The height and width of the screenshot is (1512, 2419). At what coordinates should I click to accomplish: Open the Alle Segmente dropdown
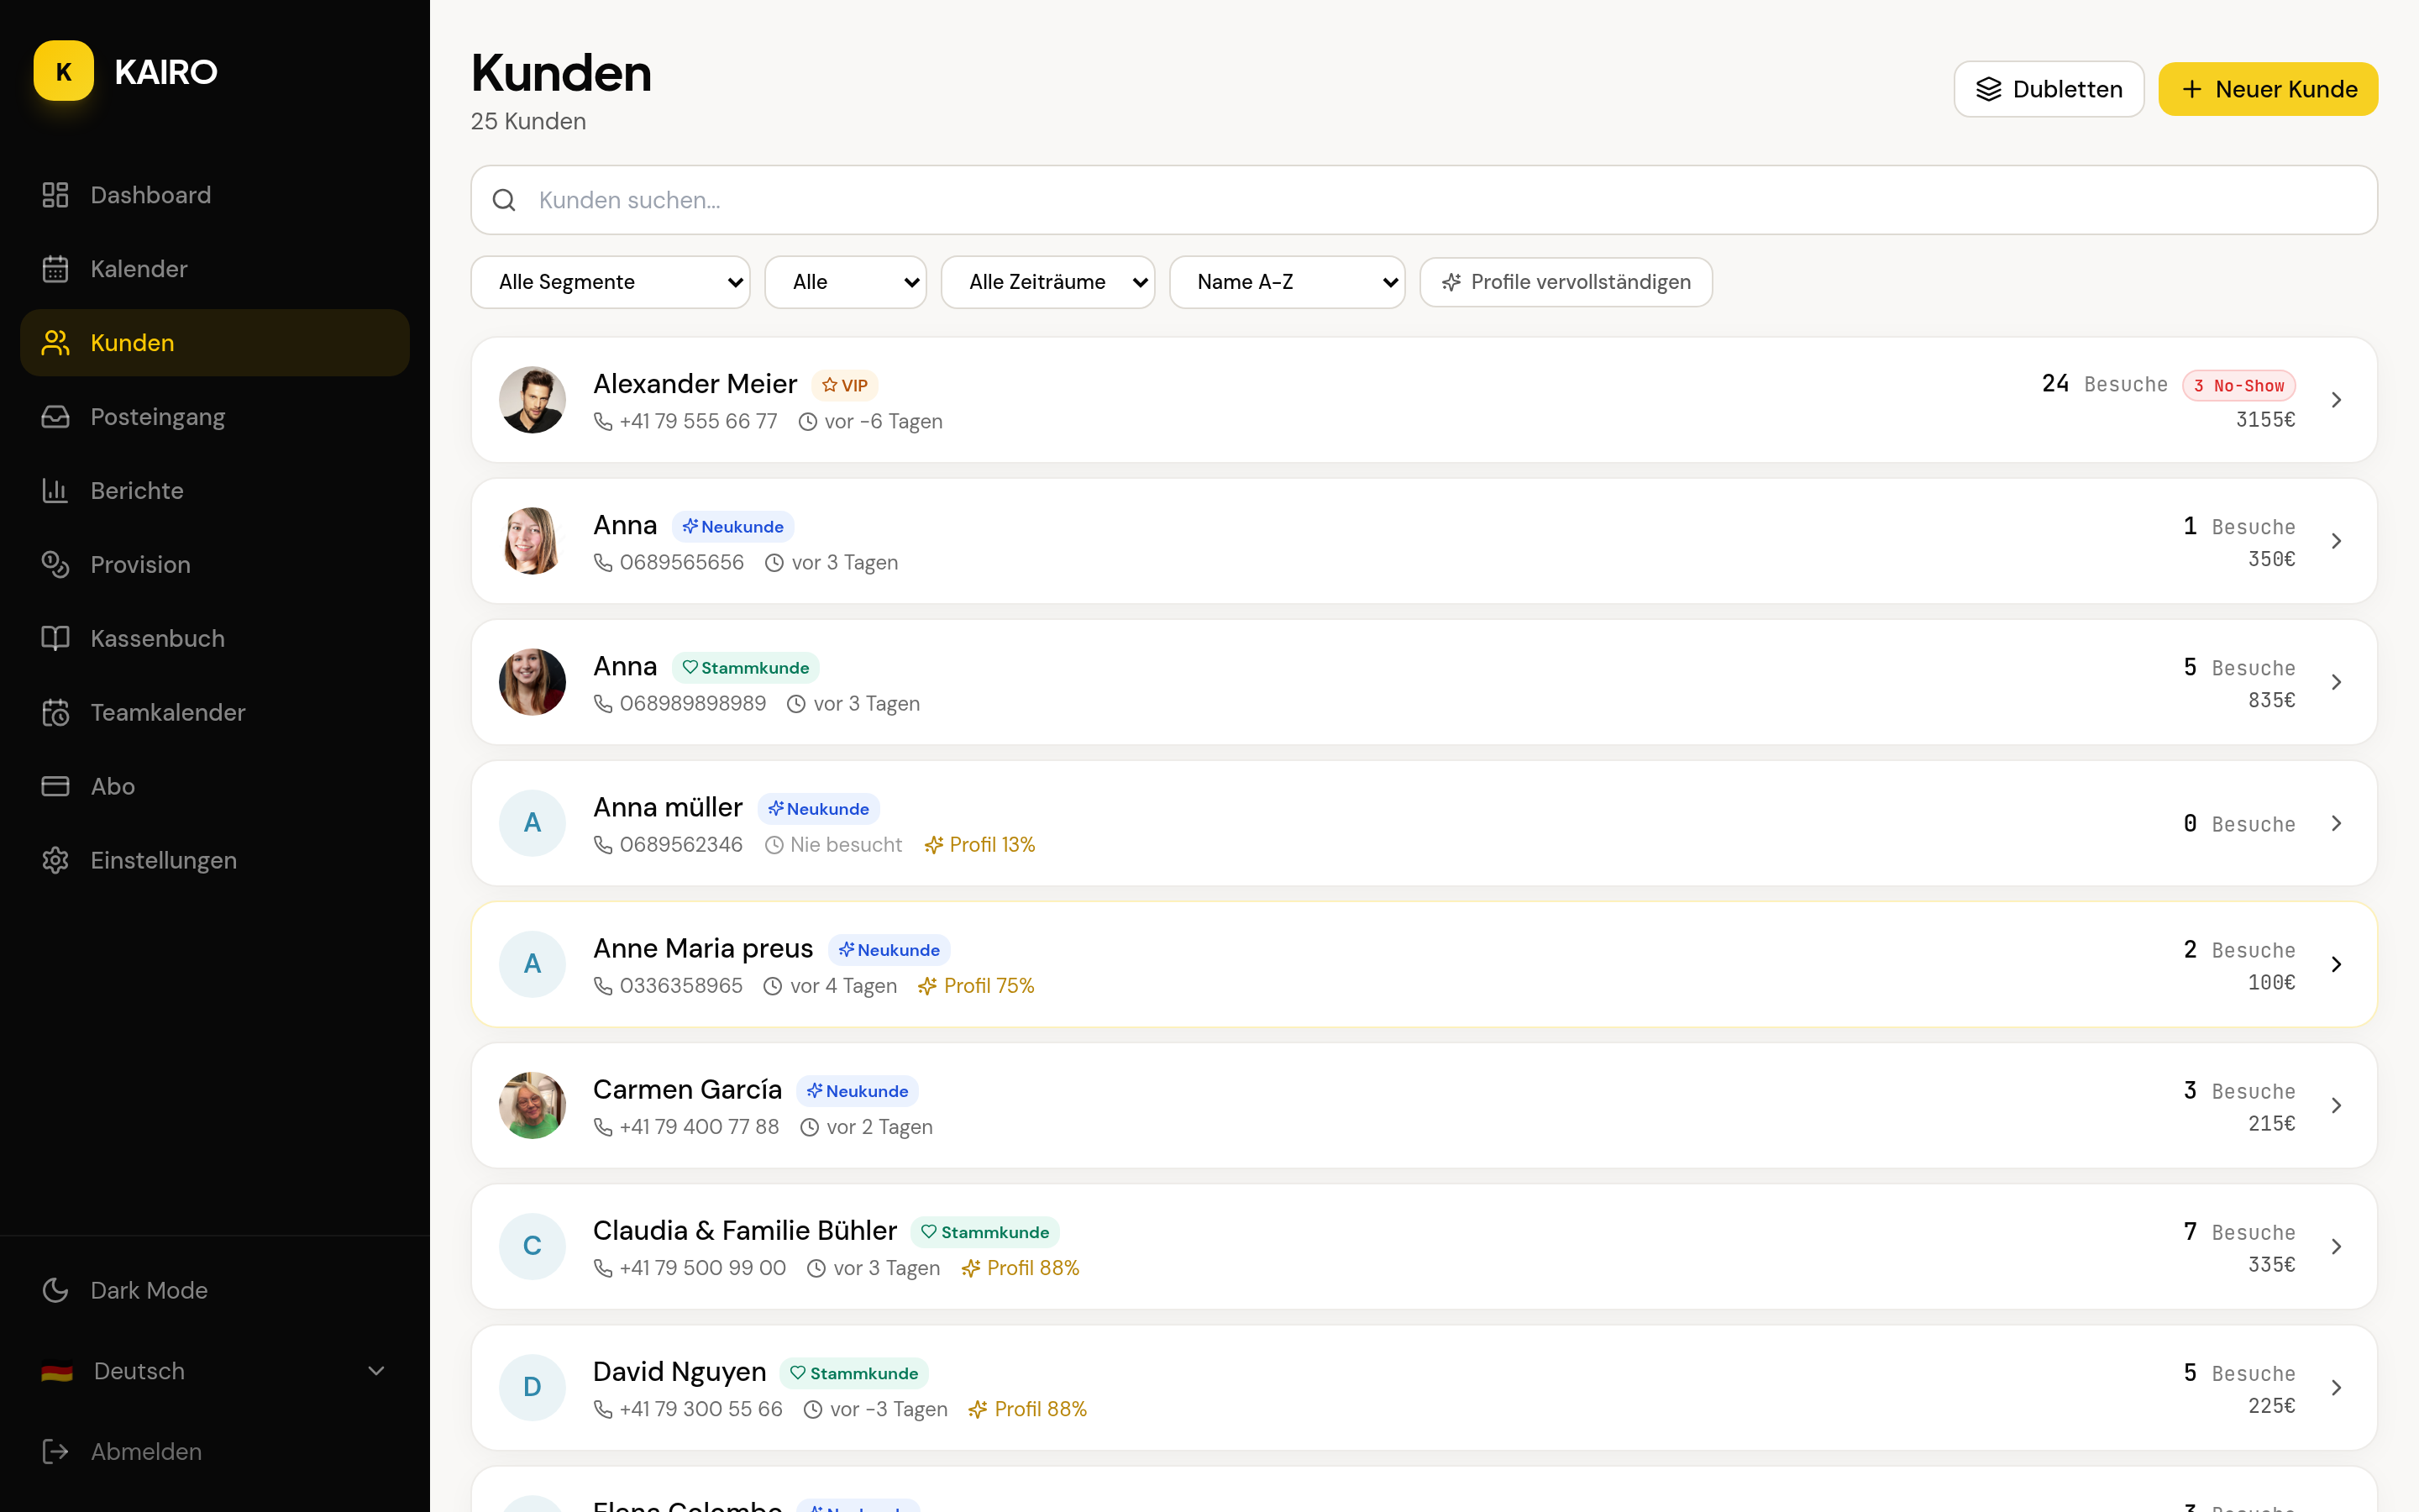click(x=610, y=282)
